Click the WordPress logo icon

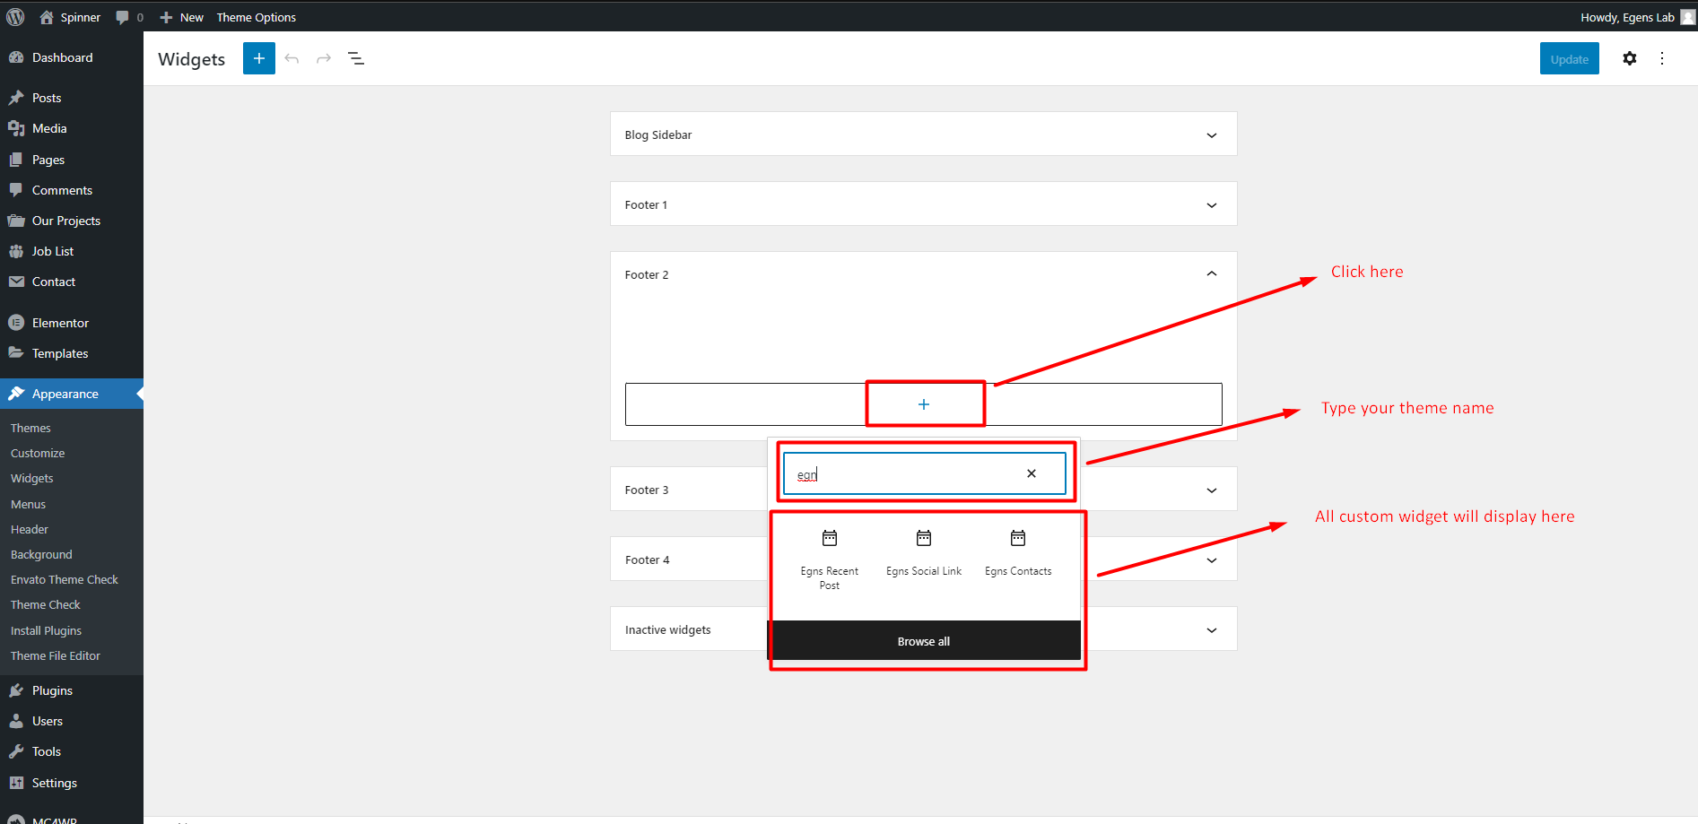(15, 17)
